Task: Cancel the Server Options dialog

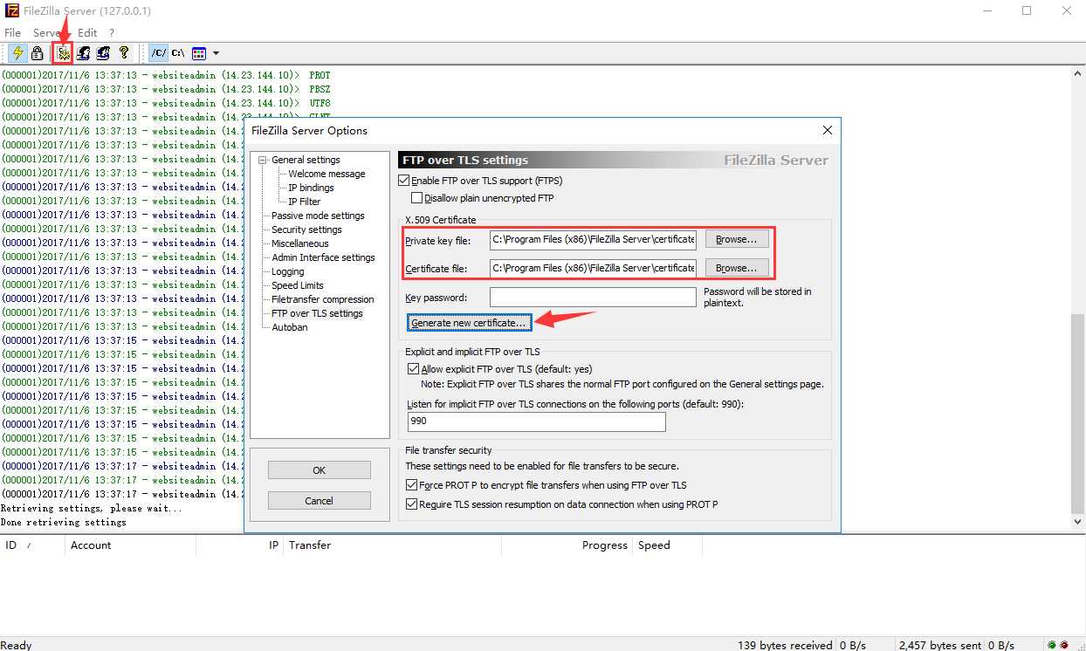Action: click(320, 501)
